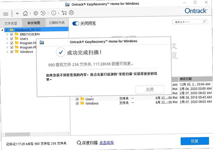Click the 恢复 recover button
213x150 pixels.
195,141
